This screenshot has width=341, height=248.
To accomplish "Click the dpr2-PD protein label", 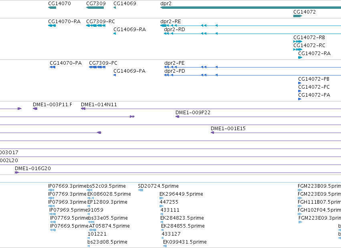I will pyautogui.click(x=175, y=71).
